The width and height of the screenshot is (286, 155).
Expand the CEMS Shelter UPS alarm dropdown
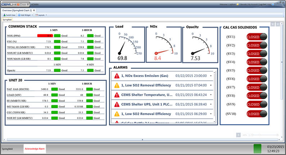211,104
